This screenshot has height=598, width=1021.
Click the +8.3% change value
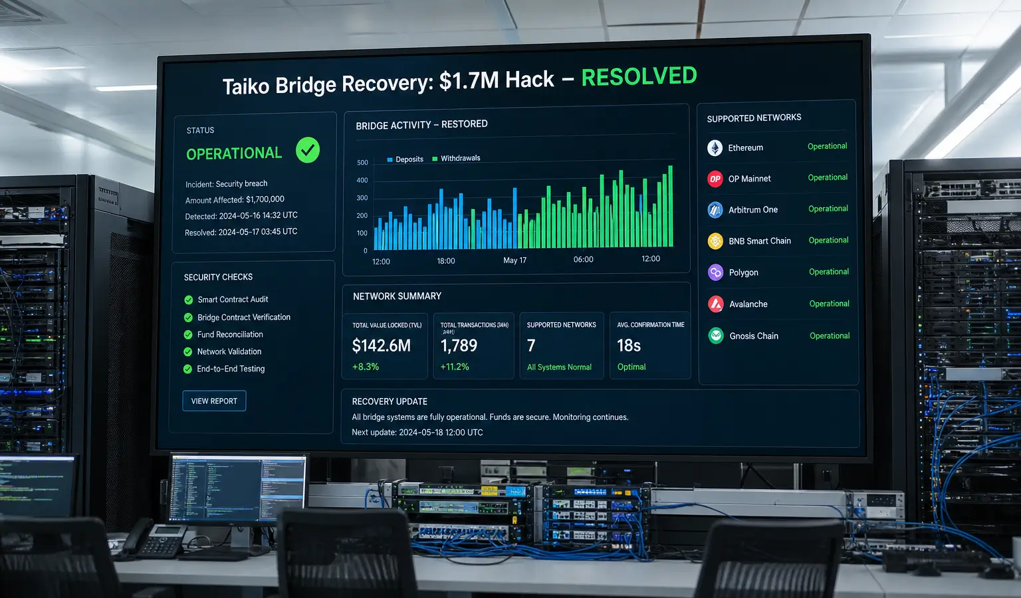pyautogui.click(x=366, y=367)
